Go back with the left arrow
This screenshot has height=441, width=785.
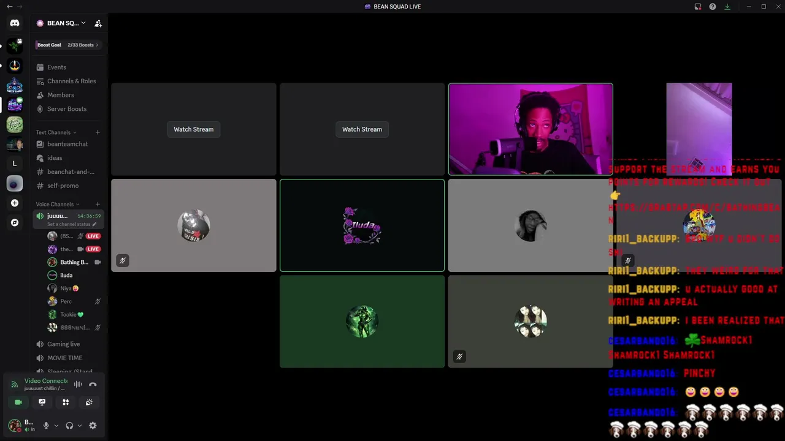[9, 7]
